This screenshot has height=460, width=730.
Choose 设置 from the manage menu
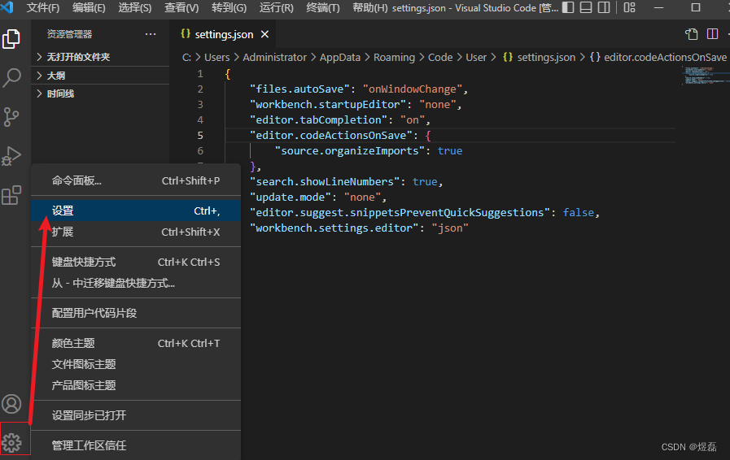point(136,210)
